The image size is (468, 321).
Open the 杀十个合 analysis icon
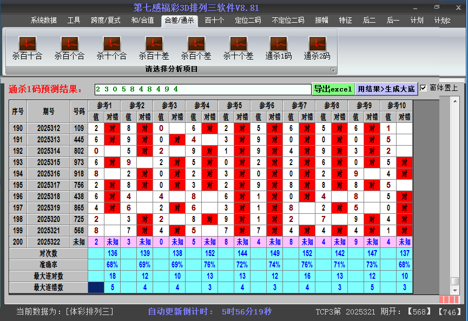pos(111,48)
